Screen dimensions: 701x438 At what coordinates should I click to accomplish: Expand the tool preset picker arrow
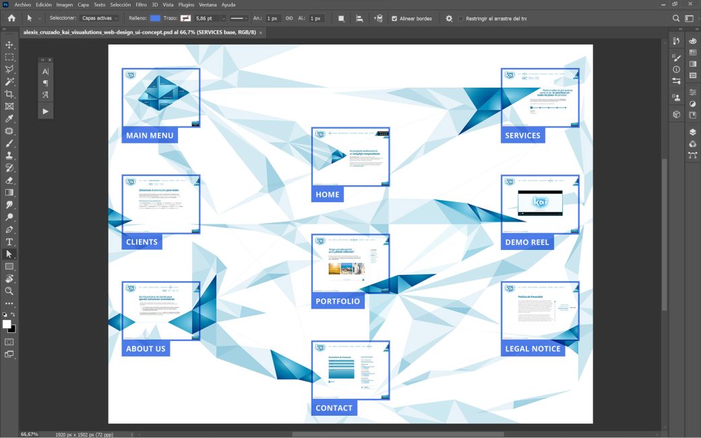[40, 19]
